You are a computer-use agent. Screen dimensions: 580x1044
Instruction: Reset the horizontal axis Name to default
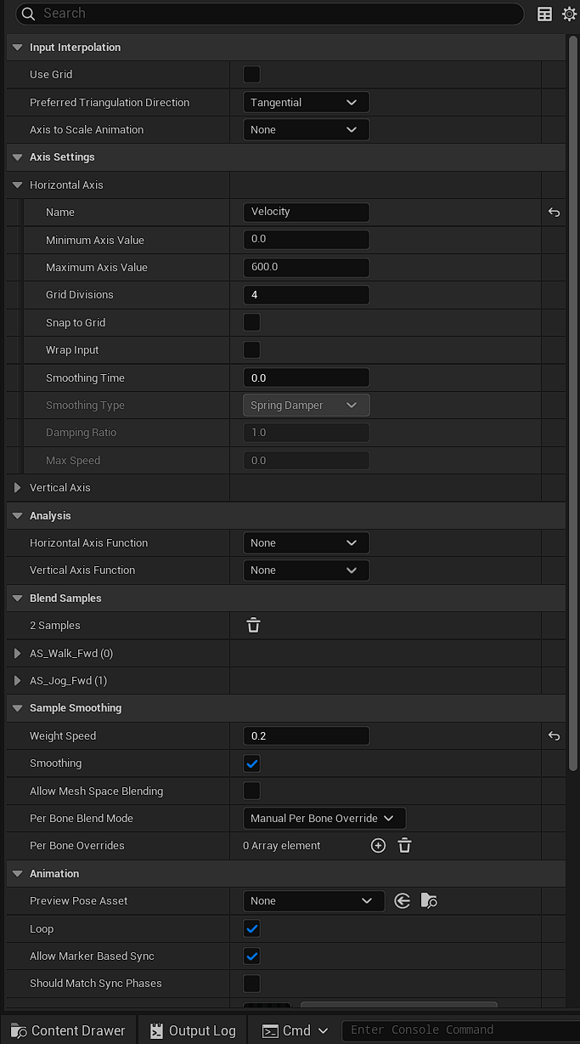click(554, 213)
